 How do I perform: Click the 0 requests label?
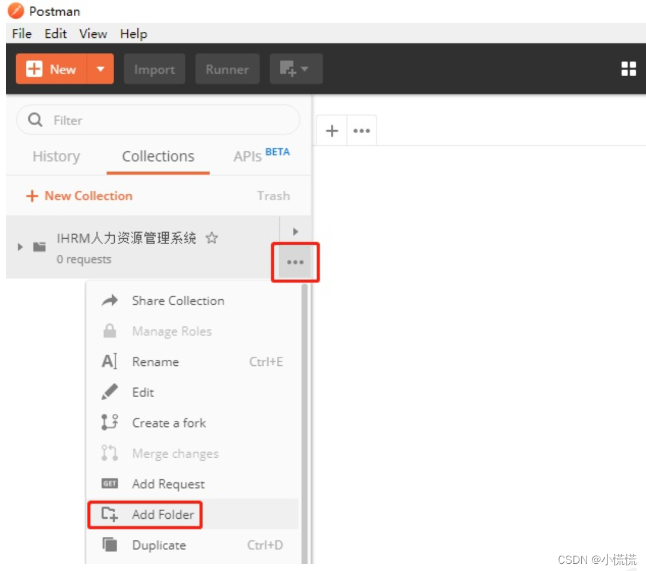point(84,259)
